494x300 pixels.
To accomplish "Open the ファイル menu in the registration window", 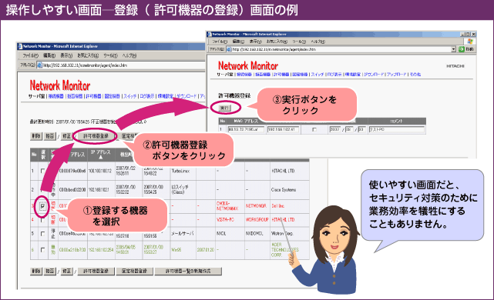I will tap(220, 42).
